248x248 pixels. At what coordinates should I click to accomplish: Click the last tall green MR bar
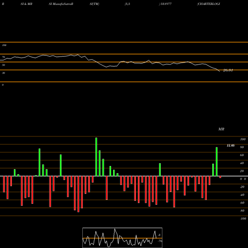tap(217, 162)
